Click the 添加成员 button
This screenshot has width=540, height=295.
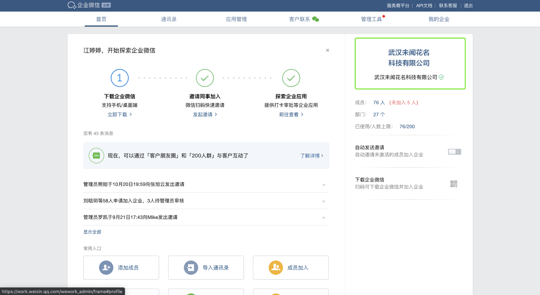[121, 268]
